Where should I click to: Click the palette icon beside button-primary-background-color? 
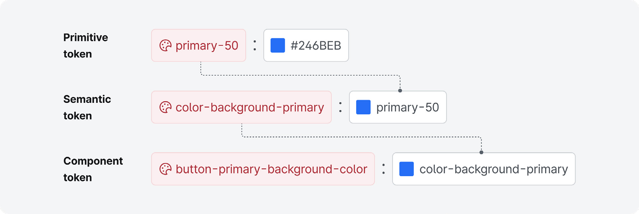(166, 169)
